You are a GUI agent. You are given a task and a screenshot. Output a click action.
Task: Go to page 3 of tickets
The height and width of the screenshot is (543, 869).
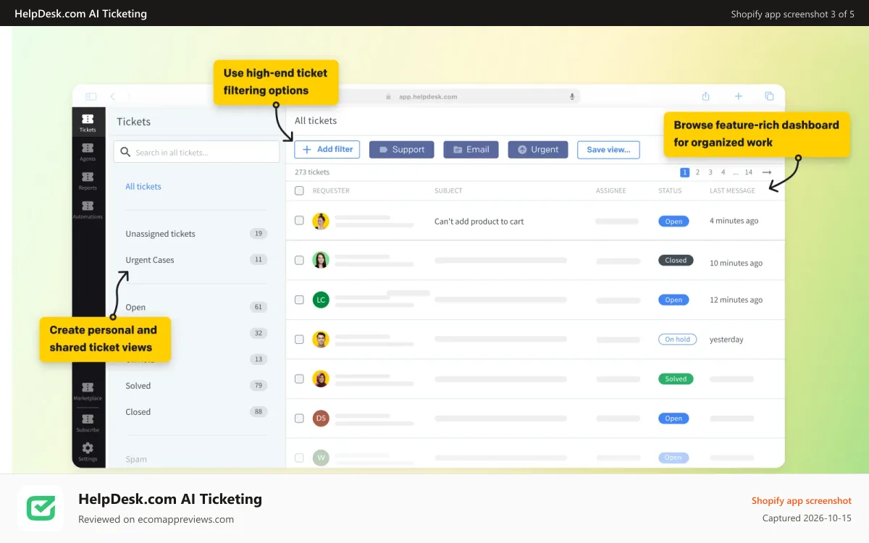click(x=710, y=172)
